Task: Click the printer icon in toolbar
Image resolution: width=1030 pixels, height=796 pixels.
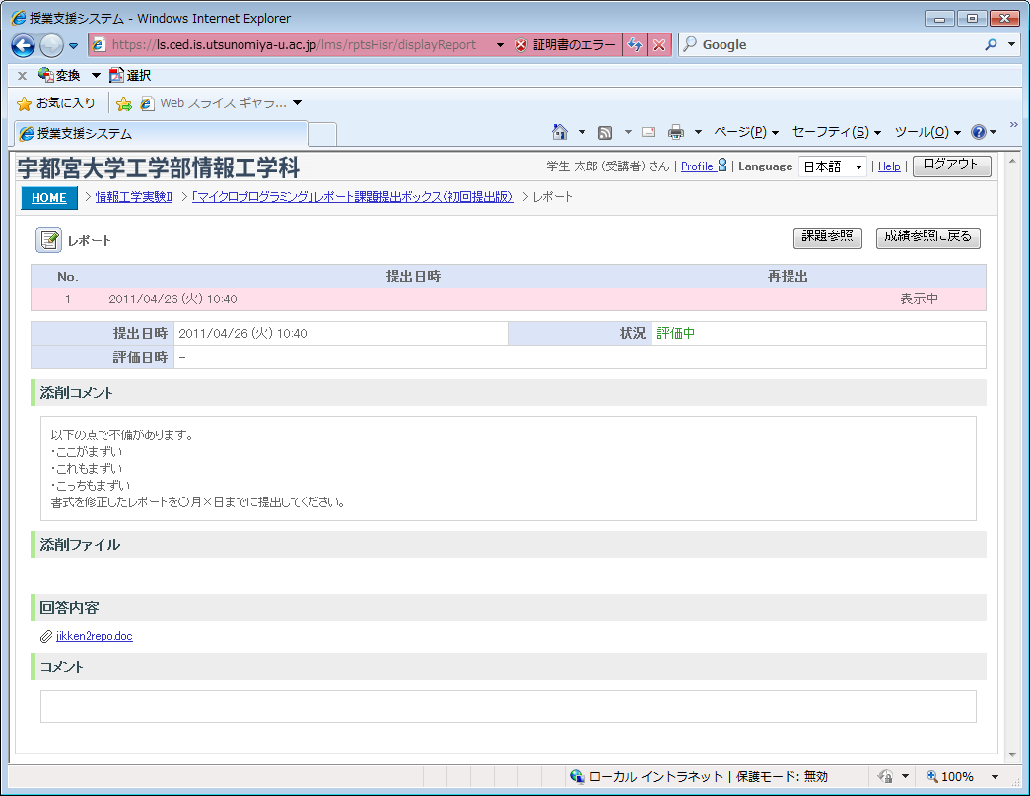Action: (x=676, y=132)
